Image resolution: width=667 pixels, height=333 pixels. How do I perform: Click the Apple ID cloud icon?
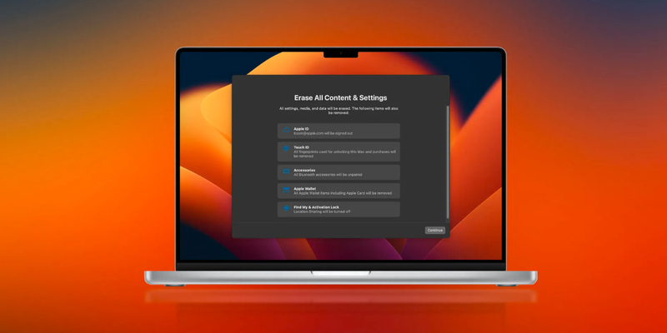pos(286,131)
